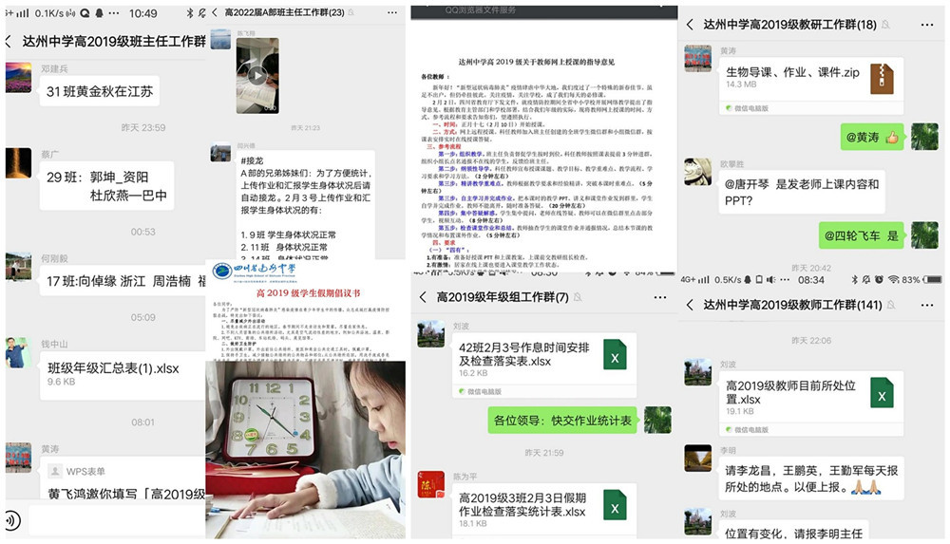The width and height of the screenshot is (950, 544).
Task: Go back from 高2019级教研工作群
Action: coord(690,25)
